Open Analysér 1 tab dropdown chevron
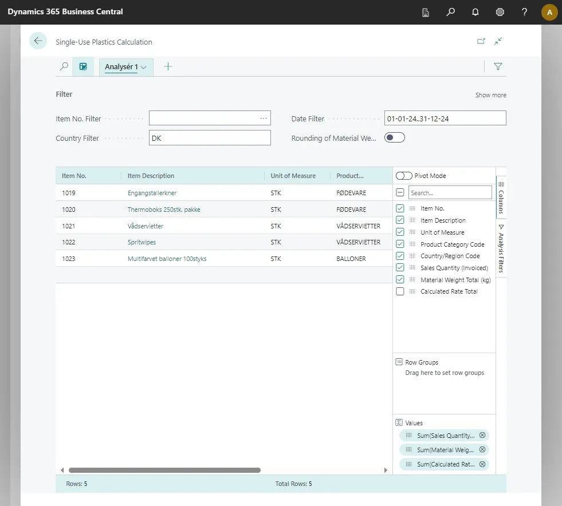This screenshot has width=562, height=506. (144, 68)
